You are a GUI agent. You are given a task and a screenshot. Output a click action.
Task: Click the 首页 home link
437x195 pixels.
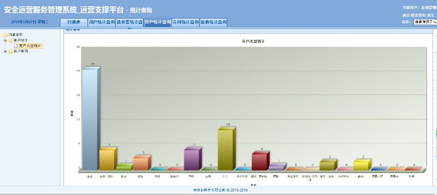(x=405, y=15)
